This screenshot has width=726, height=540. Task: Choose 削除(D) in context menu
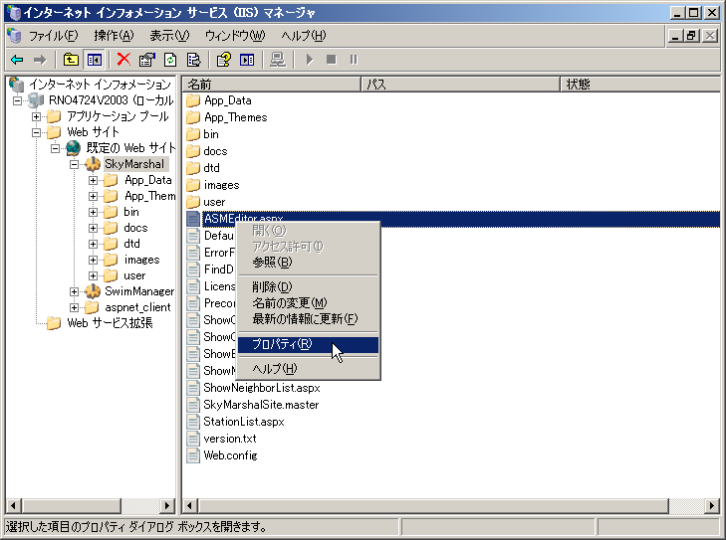(308, 286)
